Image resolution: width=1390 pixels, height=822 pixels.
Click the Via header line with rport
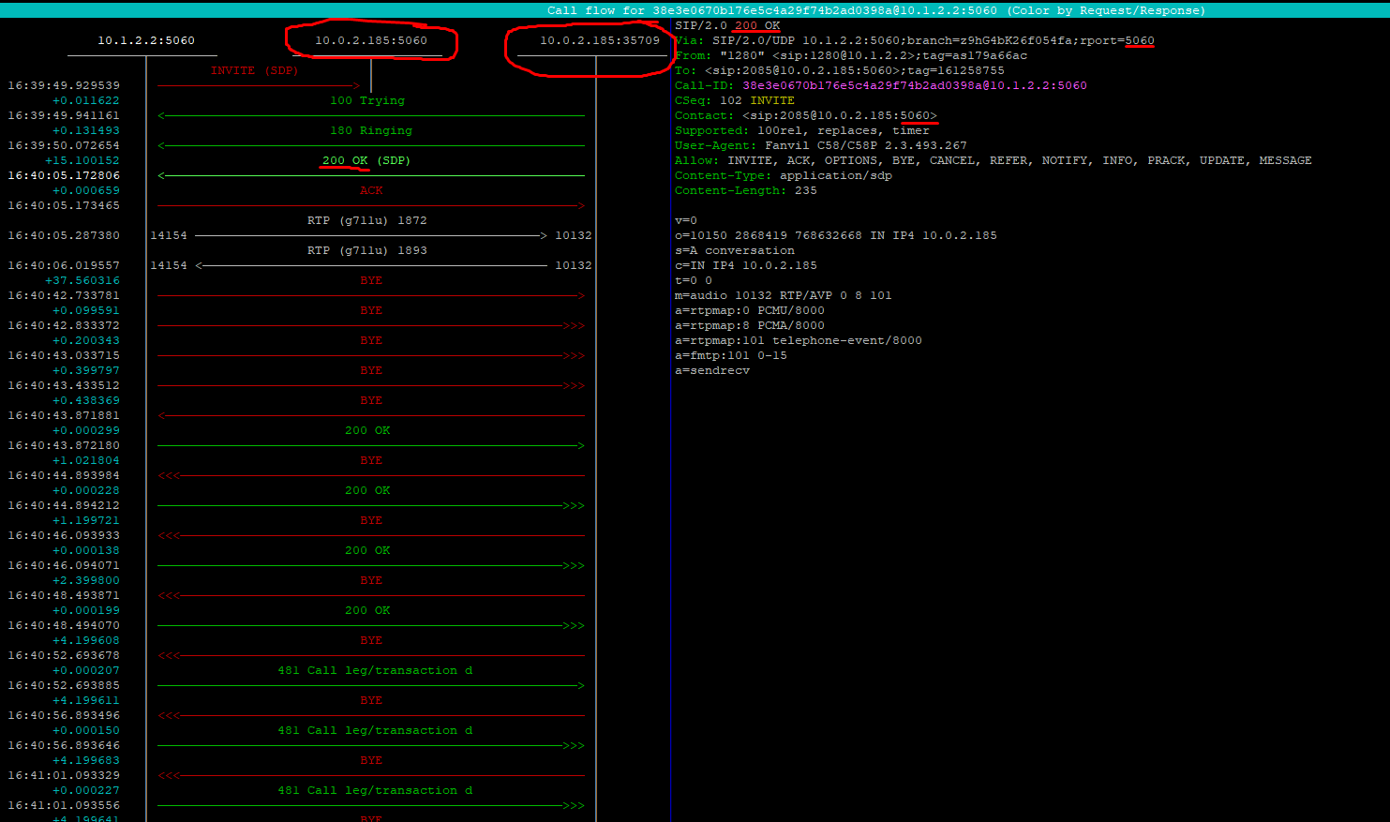point(914,41)
